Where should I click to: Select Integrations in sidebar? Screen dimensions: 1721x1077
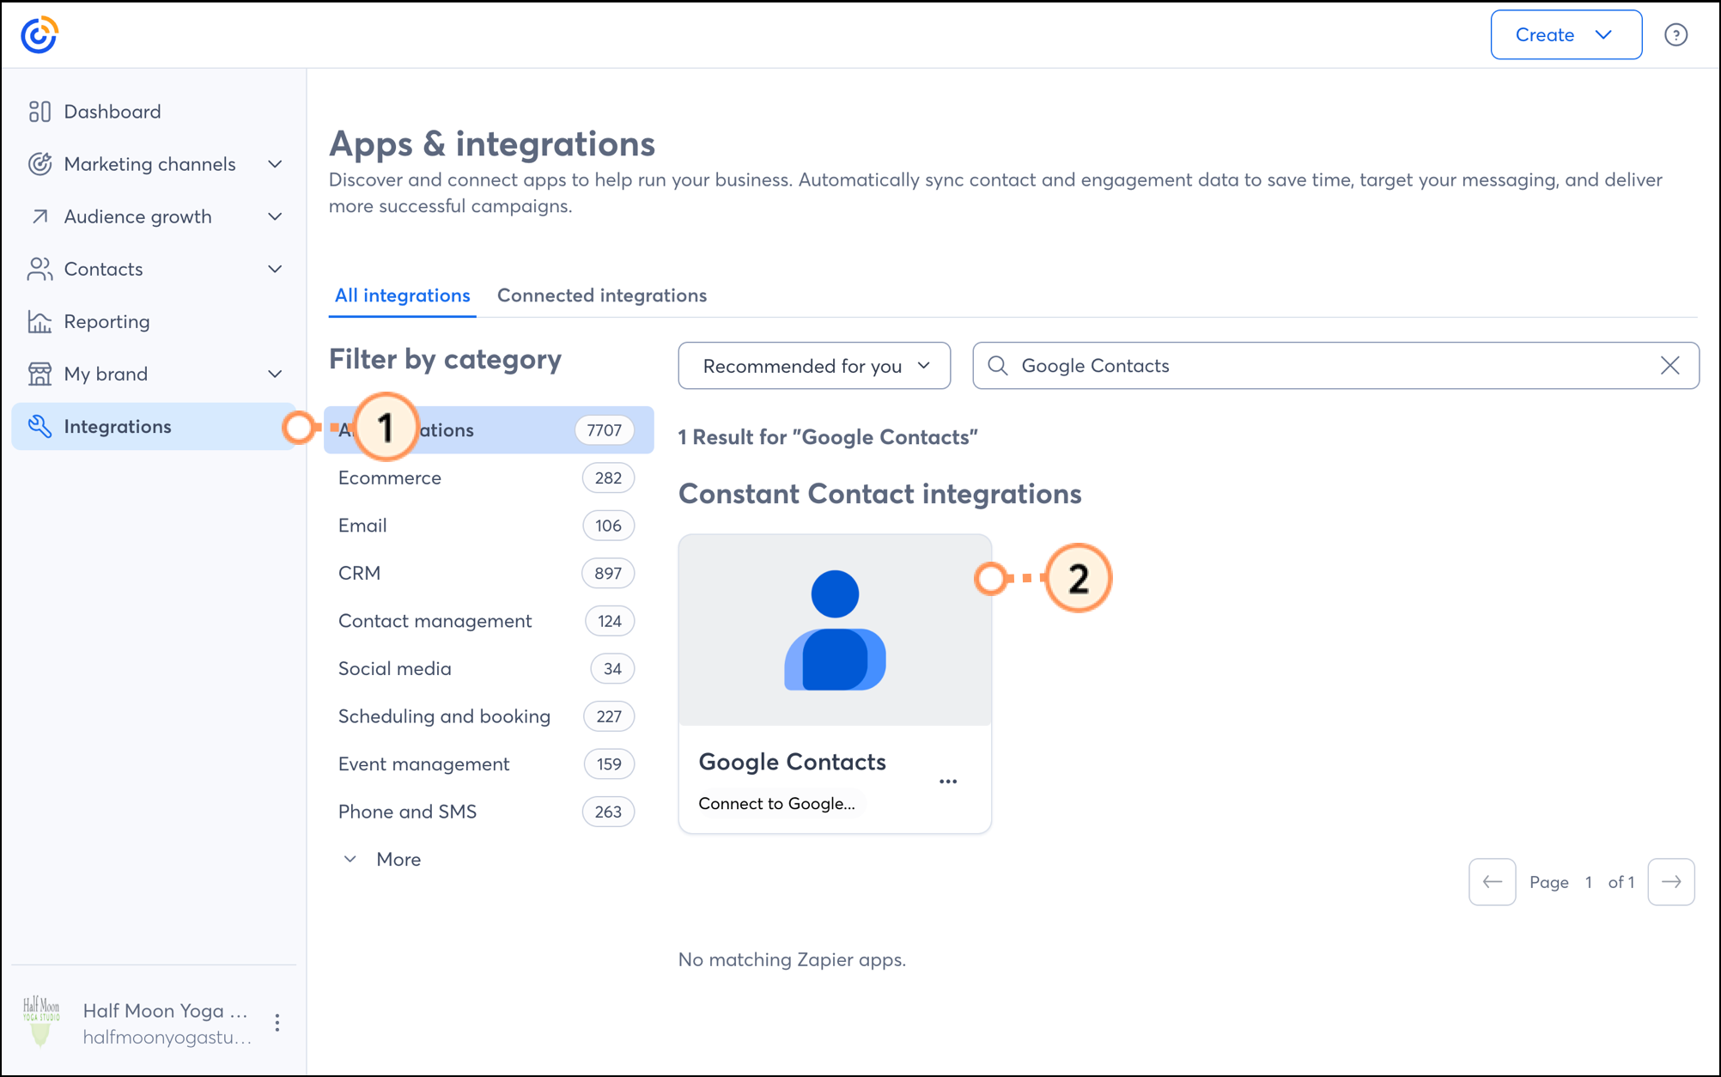tap(155, 426)
